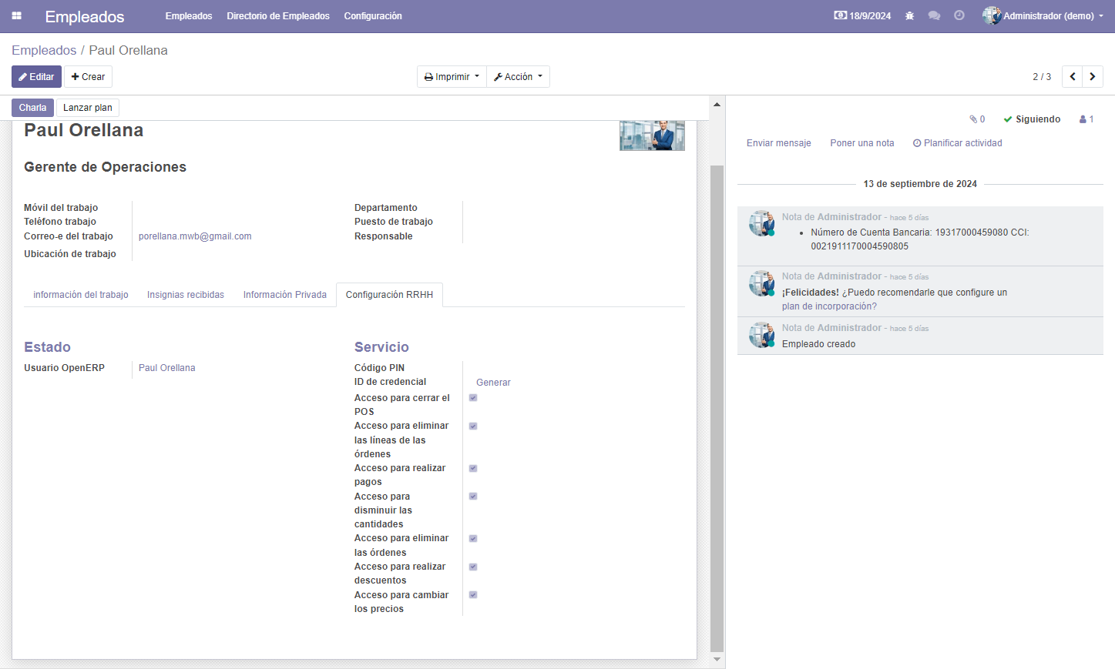Click the Editar button

36,76
